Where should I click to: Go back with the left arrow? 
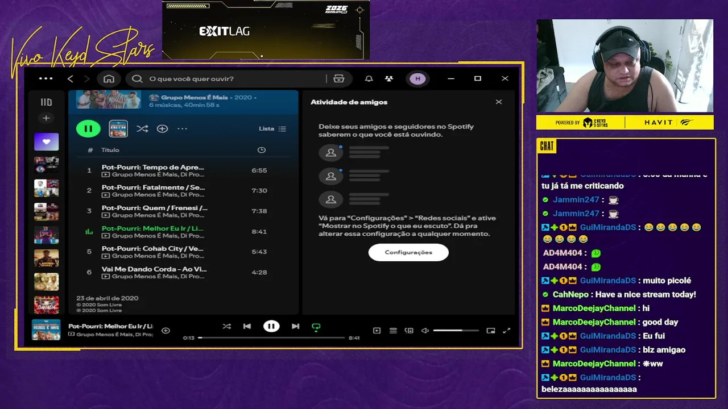click(71, 78)
